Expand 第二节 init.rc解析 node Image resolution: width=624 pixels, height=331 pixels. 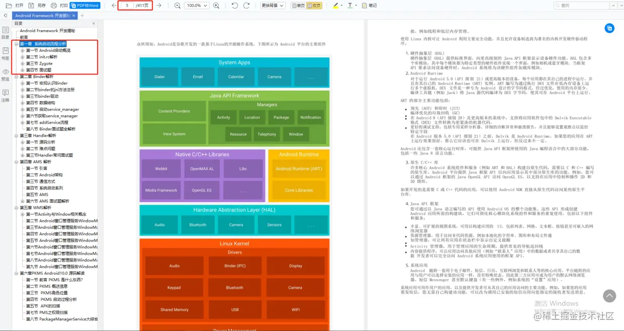pos(23,57)
